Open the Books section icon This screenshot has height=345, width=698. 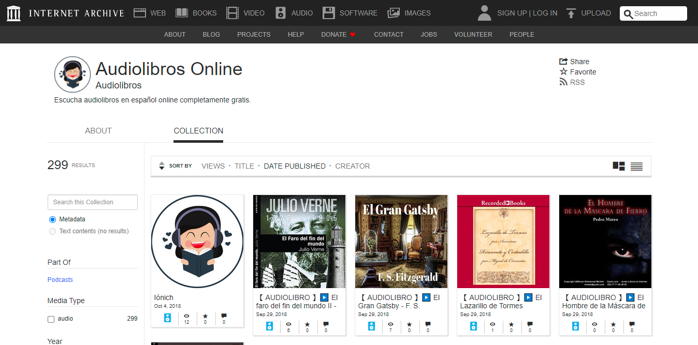182,13
